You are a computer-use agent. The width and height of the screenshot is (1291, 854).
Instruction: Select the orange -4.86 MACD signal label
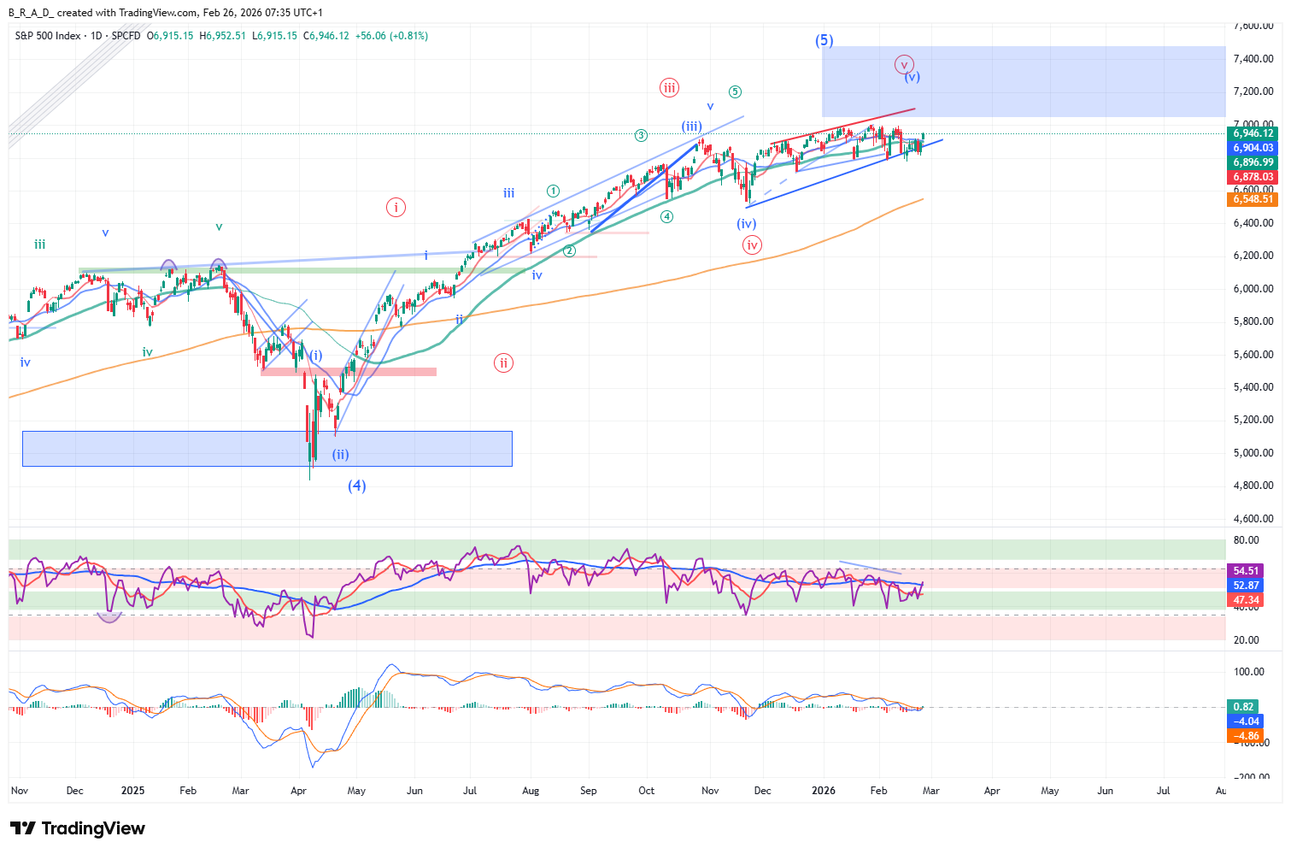coord(1246,735)
